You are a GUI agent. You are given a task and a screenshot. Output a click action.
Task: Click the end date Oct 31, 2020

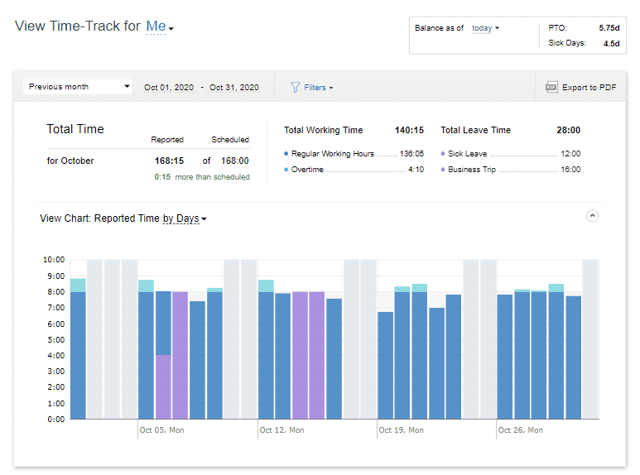[233, 88]
